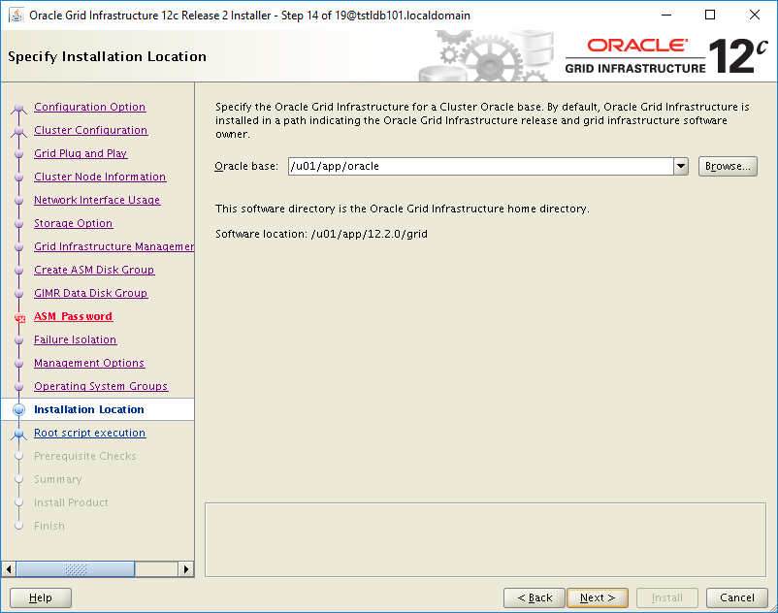Open the Configuration Option step

pos(90,107)
